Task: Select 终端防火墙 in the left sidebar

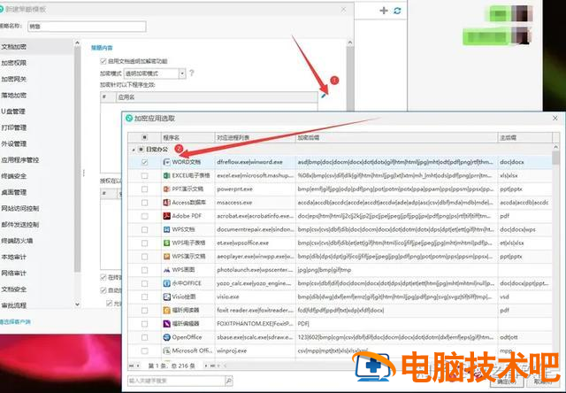Action: coord(17,241)
